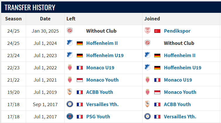
Task: Click German flag beside Hoffenheim U19 joined
Action: click(x=157, y=68)
